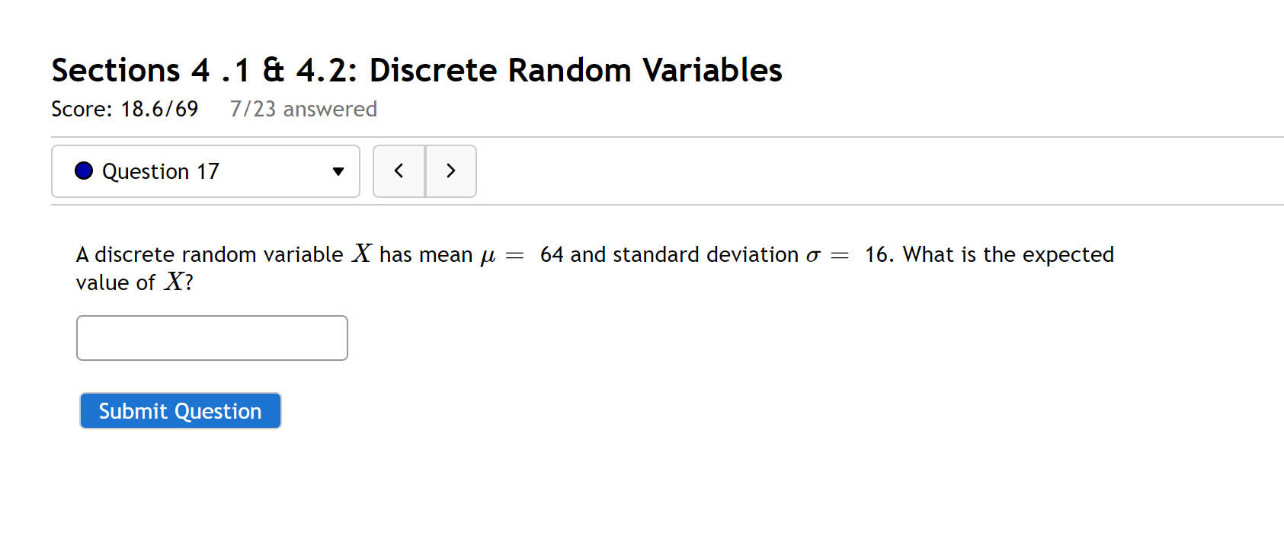Click the X symbol after 'random variable'
This screenshot has height=558, width=1284.
point(362,253)
